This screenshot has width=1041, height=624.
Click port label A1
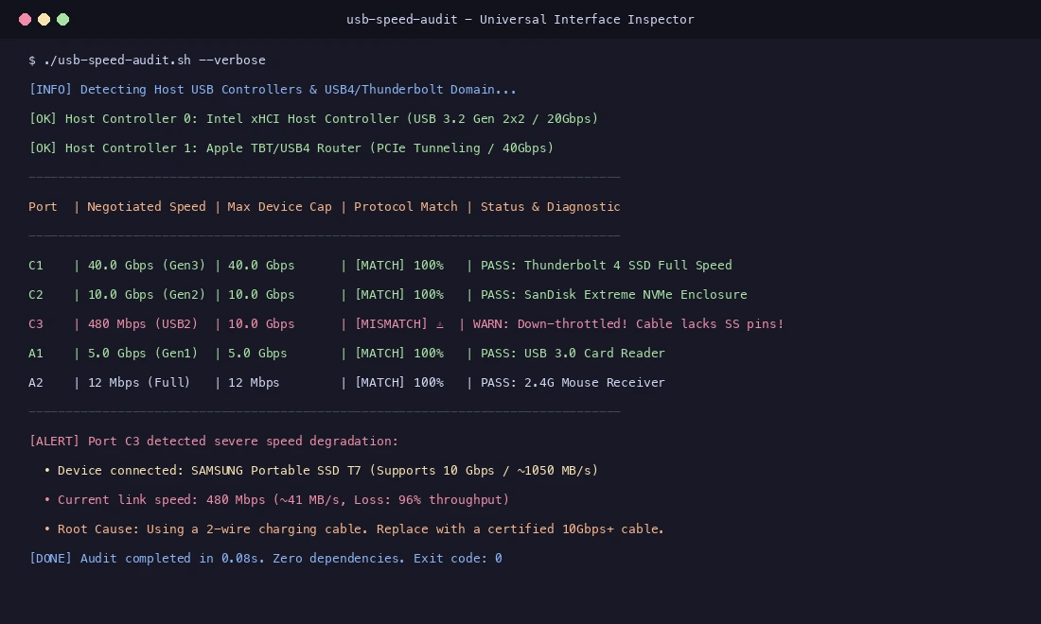click(36, 353)
